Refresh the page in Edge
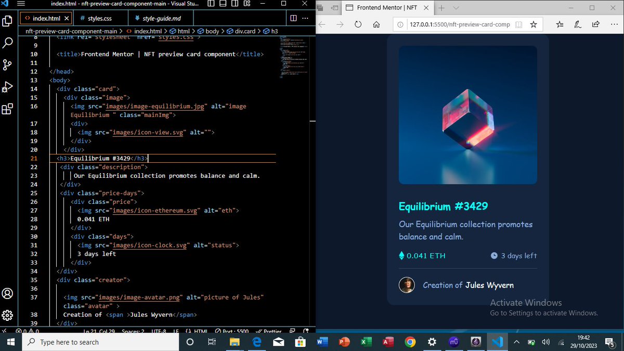Screen dimensions: 624x351 point(358,24)
